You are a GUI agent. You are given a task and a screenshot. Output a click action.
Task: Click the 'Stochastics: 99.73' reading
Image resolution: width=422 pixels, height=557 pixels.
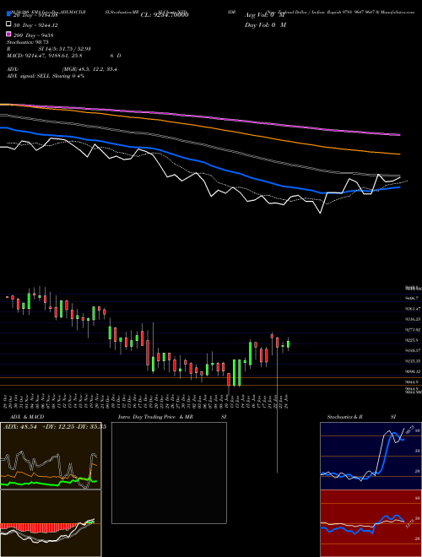point(27,42)
